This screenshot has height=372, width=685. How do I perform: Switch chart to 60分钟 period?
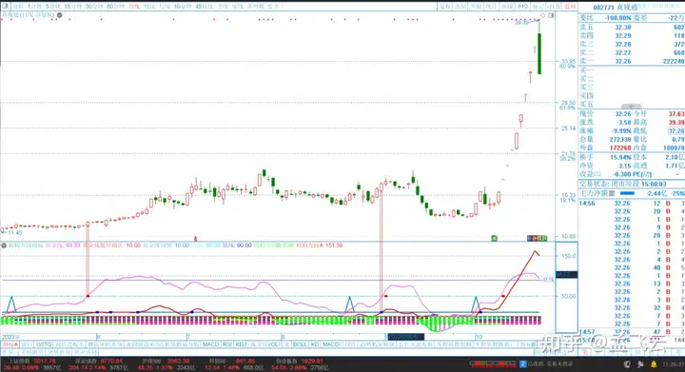(x=115, y=7)
